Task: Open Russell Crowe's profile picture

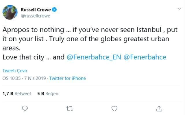Action: point(10,13)
